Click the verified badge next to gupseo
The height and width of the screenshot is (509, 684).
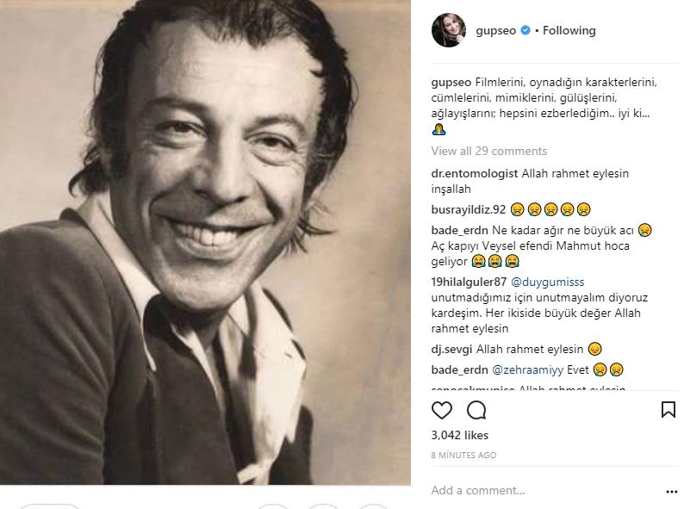click(525, 30)
